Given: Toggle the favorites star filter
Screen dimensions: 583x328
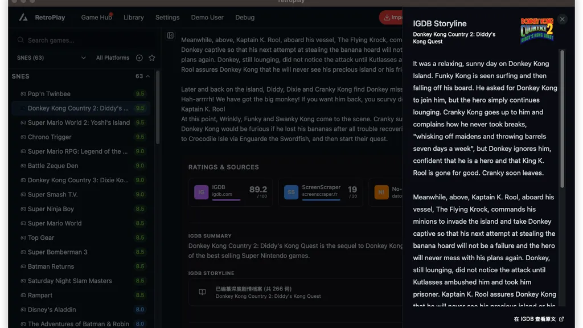Looking at the screenshot, I should 151,58.
